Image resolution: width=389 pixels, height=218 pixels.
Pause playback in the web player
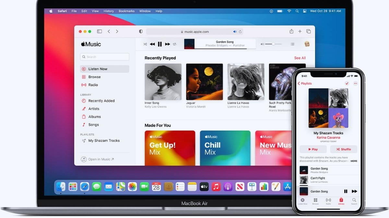click(160, 44)
